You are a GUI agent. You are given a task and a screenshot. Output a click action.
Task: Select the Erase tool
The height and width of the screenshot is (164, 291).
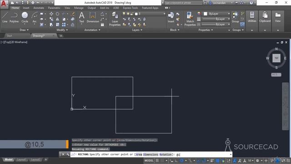point(73,14)
